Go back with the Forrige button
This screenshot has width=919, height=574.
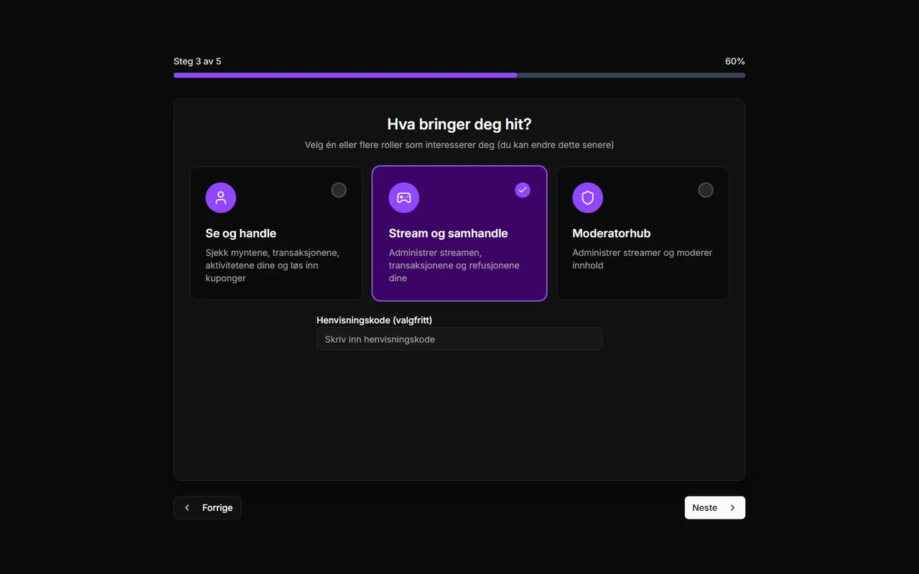pos(207,507)
